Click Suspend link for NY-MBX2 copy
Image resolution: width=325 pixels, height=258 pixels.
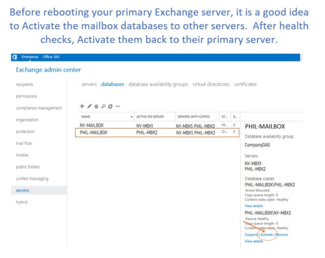[x=251, y=234]
